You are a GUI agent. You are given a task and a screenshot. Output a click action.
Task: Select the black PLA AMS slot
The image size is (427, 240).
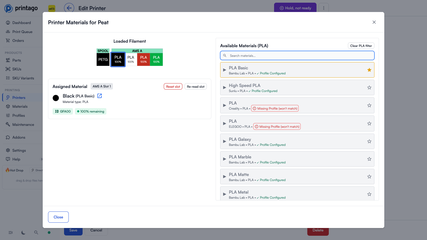coord(118,59)
